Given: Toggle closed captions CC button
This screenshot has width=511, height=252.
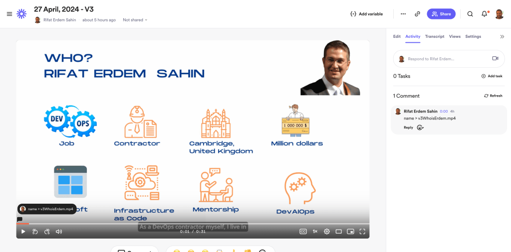Looking at the screenshot, I should pyautogui.click(x=303, y=232).
